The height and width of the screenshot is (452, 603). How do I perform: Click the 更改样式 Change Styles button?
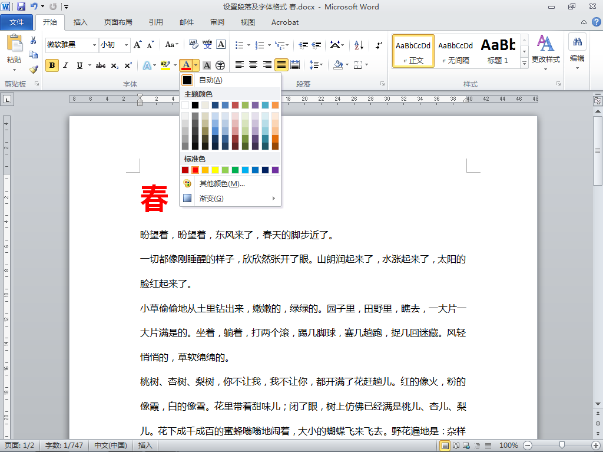click(546, 52)
